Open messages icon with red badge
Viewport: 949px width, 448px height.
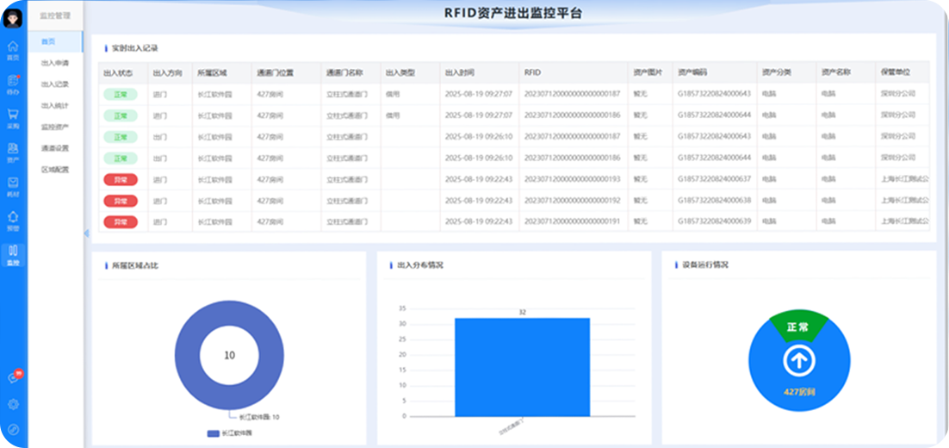click(x=13, y=378)
